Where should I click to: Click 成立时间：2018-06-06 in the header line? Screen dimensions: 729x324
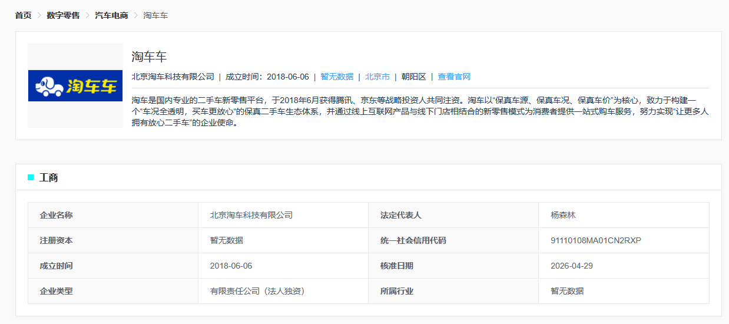pyautogui.click(x=267, y=77)
